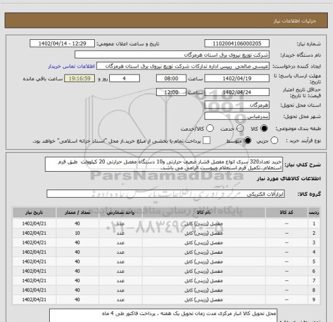Select the کالا radio button
This screenshot has width=333, height=322.
(264, 128)
